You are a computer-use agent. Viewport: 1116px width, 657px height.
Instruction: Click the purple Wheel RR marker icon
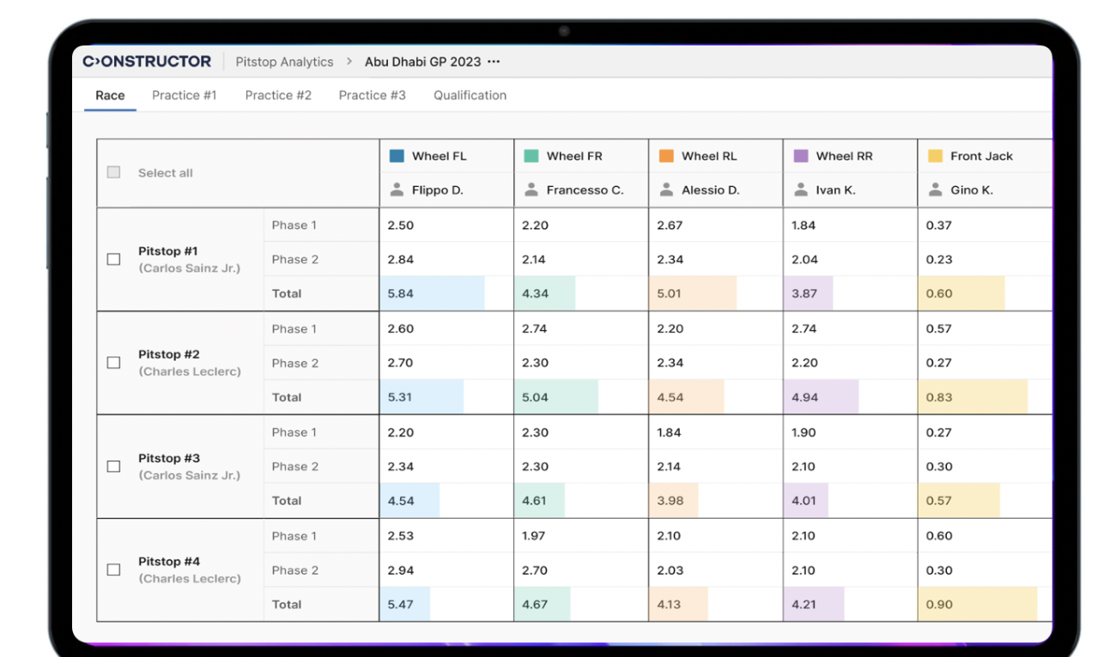[801, 155]
